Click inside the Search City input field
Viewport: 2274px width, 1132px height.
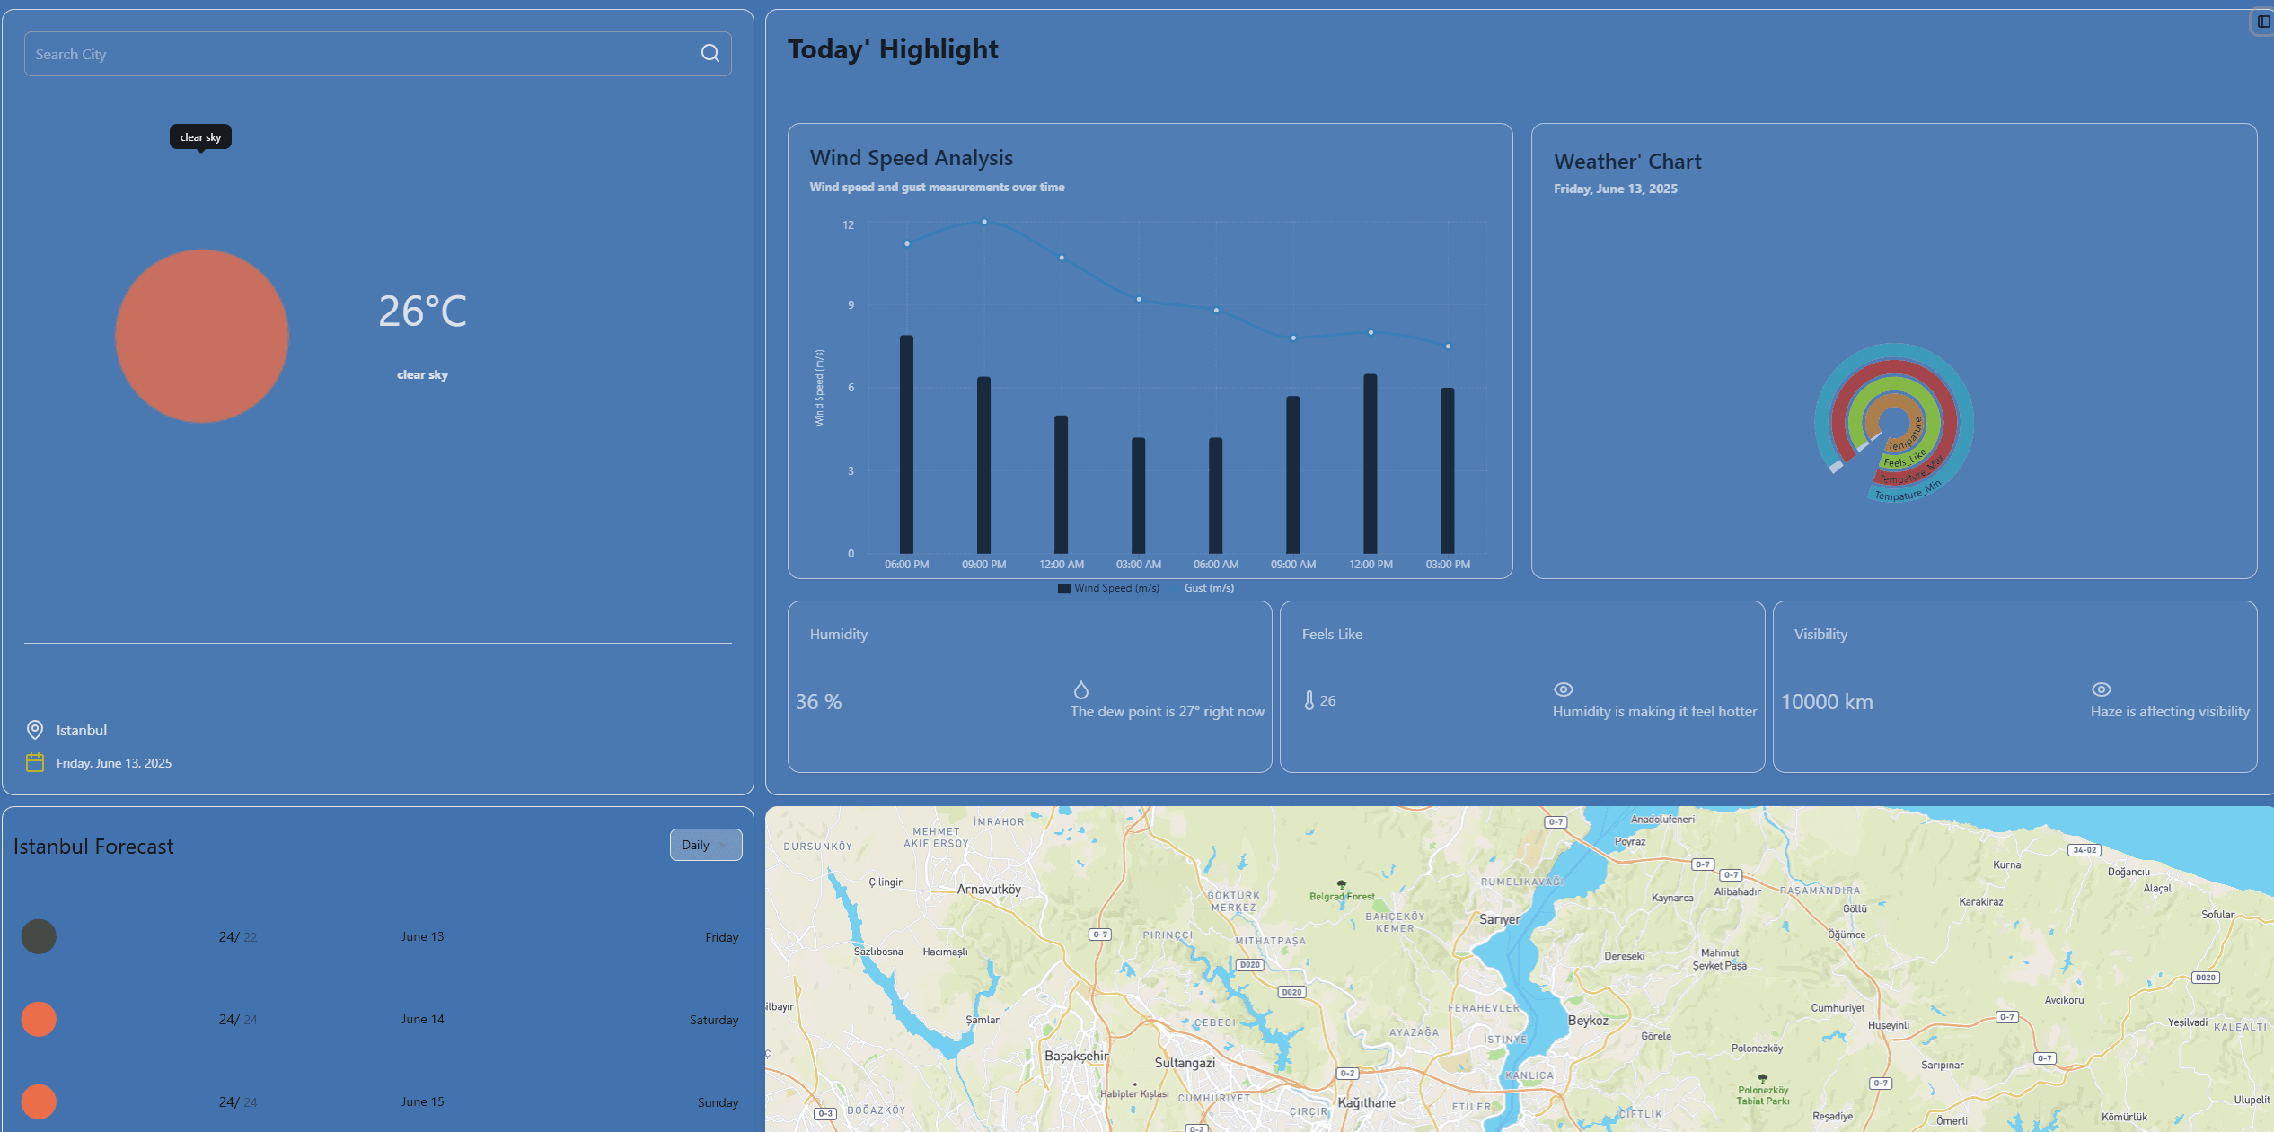point(359,54)
